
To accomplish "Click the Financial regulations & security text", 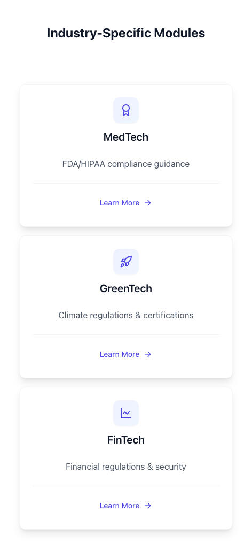I will coord(126,467).
